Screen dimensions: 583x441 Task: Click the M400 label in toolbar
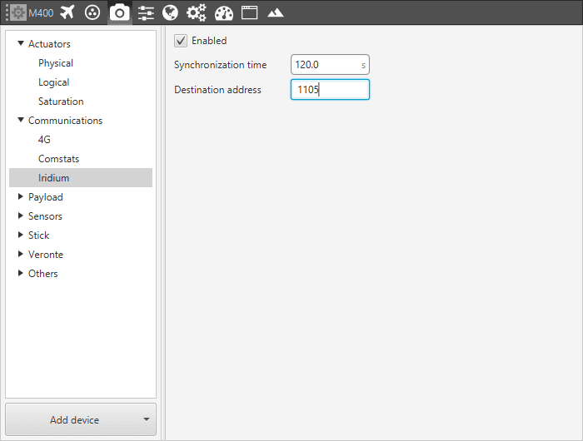[x=41, y=13]
